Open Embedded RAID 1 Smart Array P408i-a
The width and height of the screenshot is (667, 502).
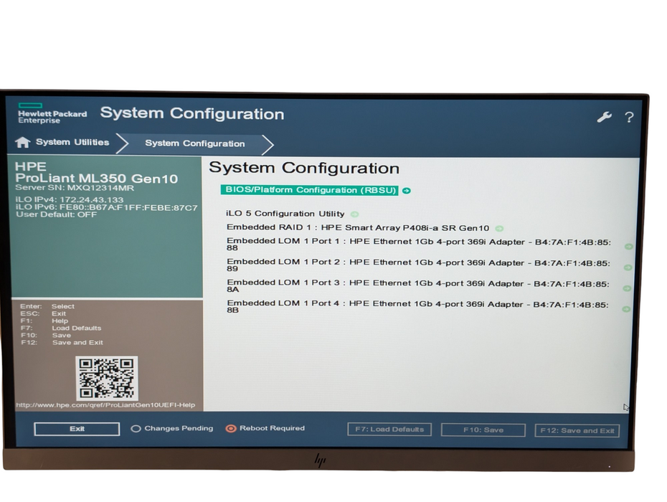pos(358,227)
